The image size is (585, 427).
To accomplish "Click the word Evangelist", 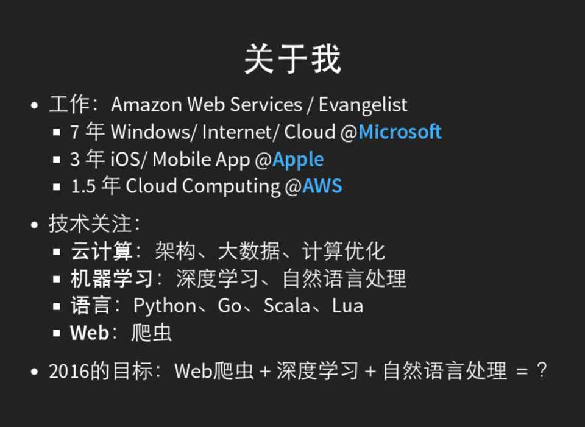I will point(363,105).
